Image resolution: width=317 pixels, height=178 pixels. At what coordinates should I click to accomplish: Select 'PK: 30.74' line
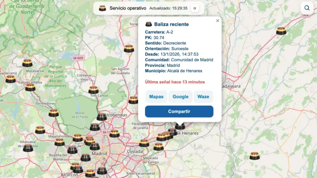click(155, 38)
